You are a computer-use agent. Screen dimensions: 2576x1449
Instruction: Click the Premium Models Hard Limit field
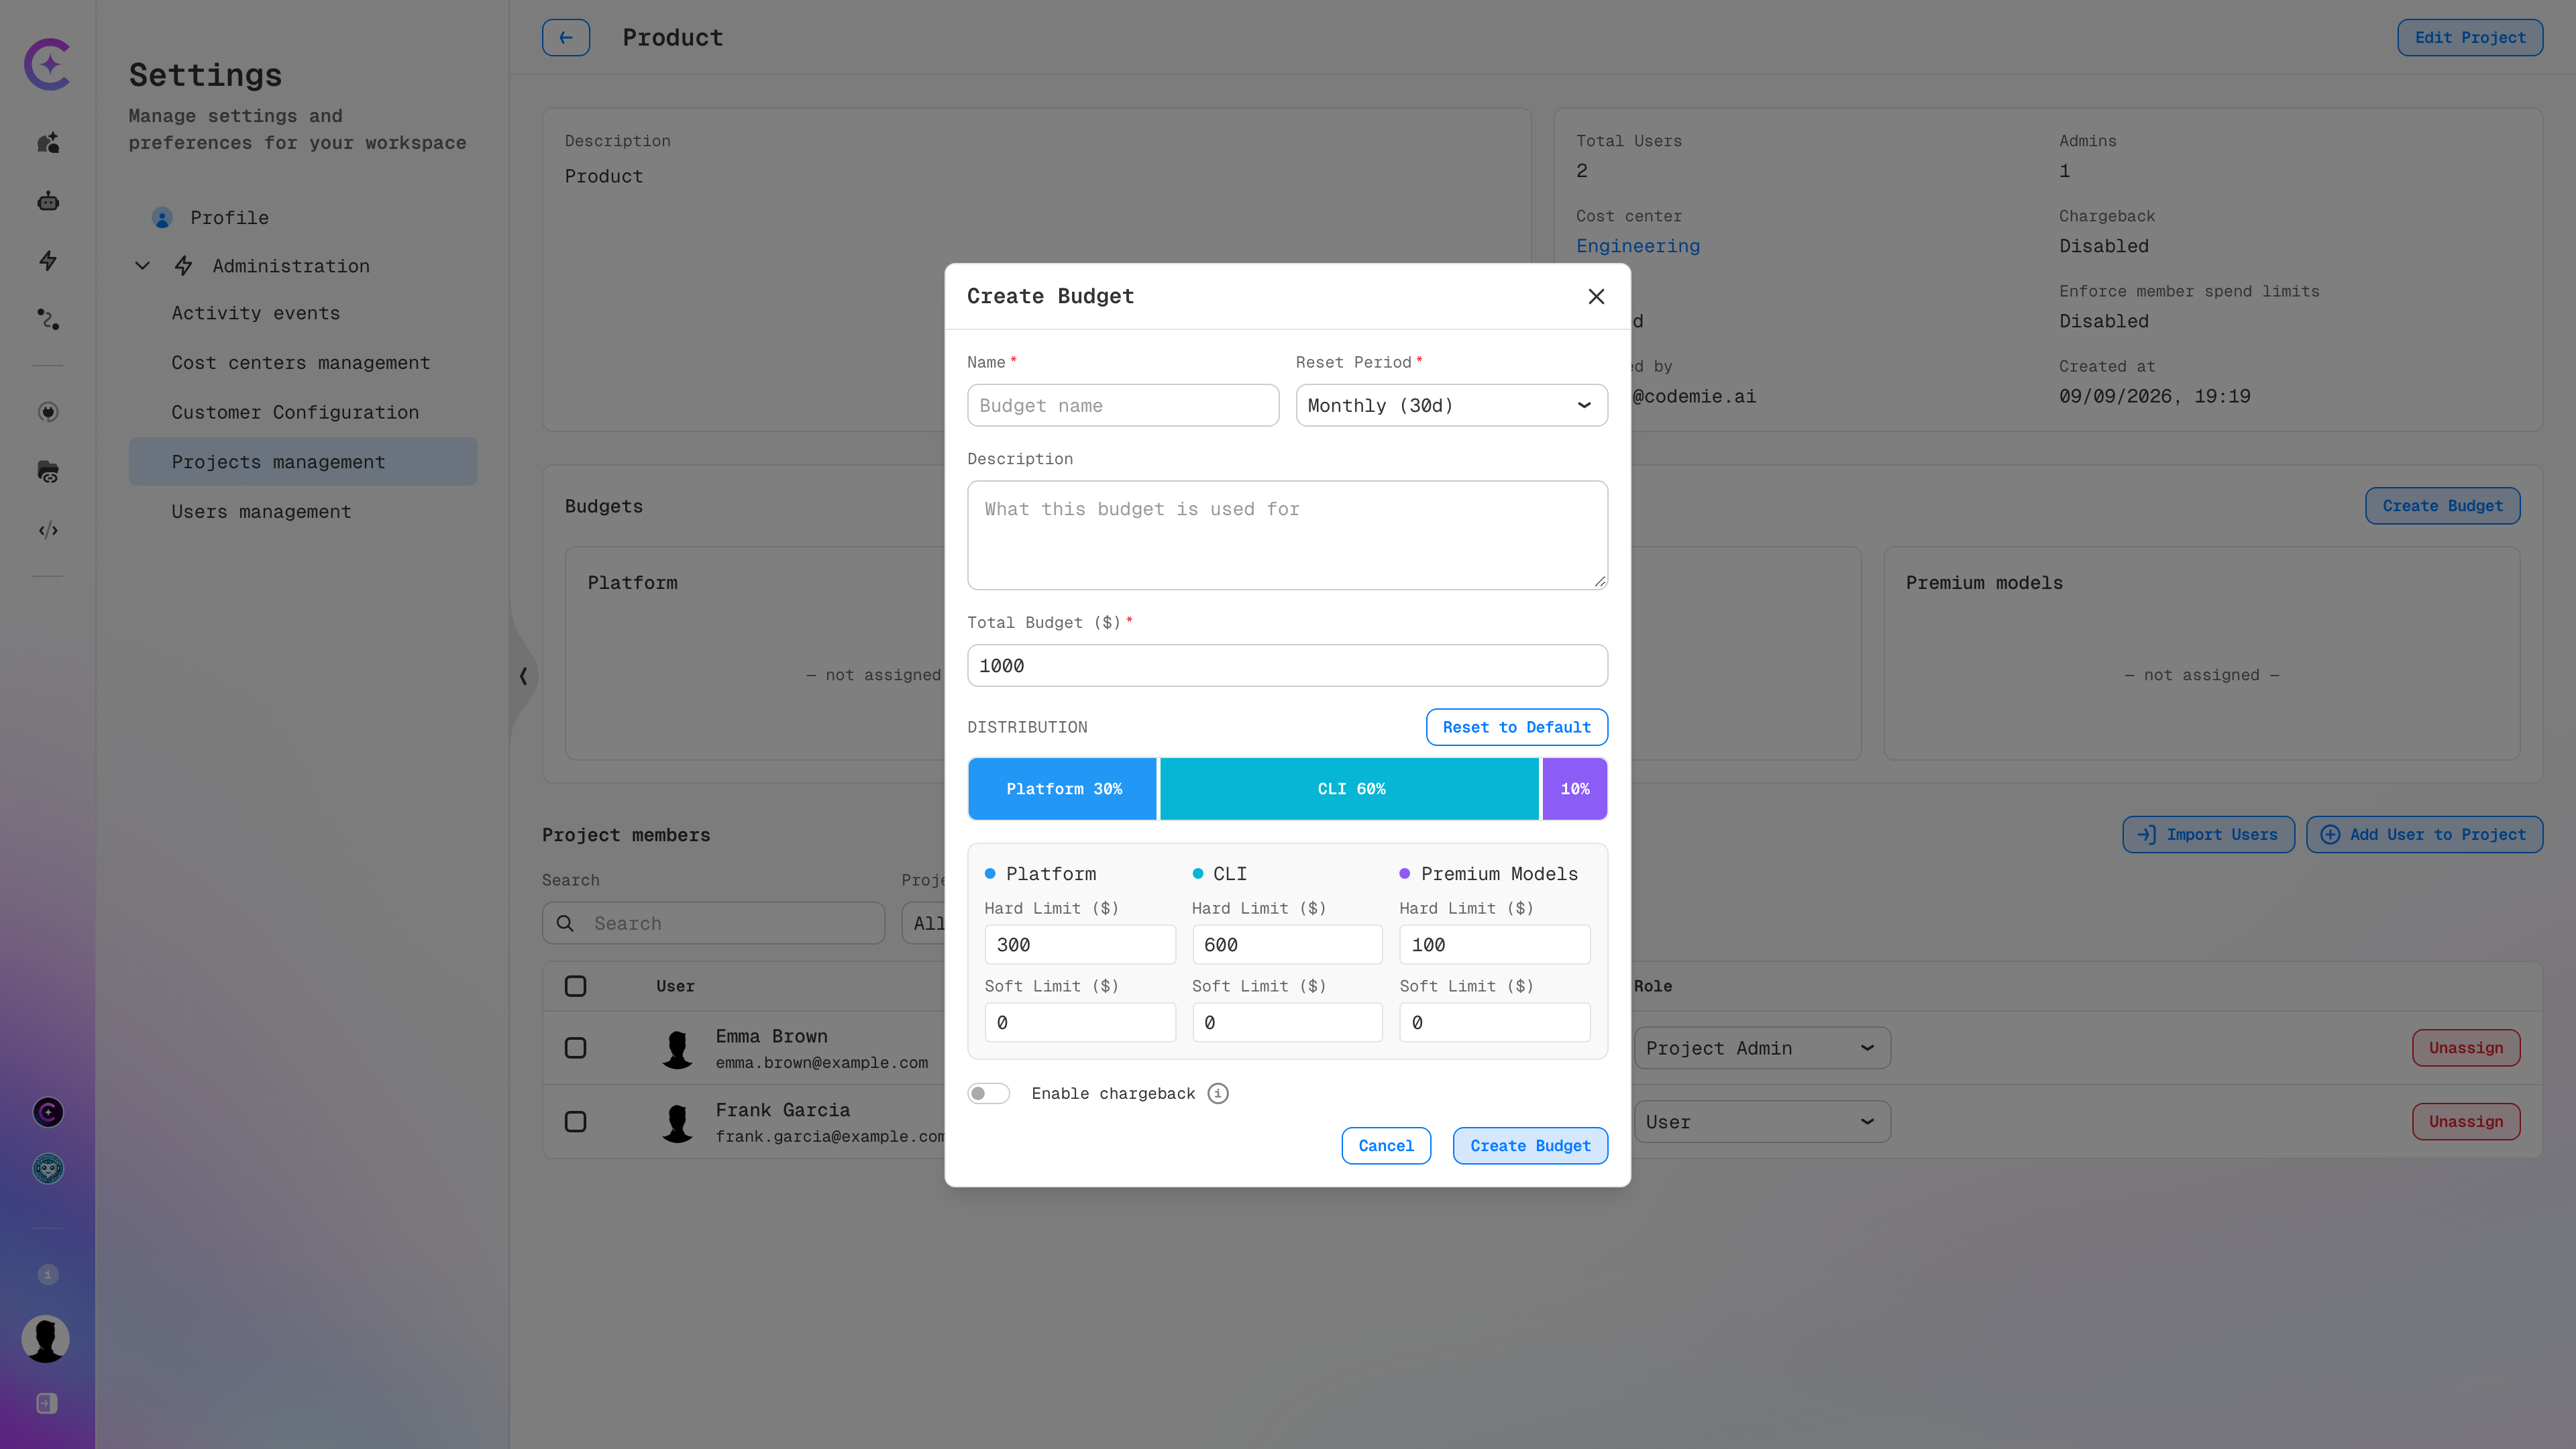click(x=1495, y=944)
